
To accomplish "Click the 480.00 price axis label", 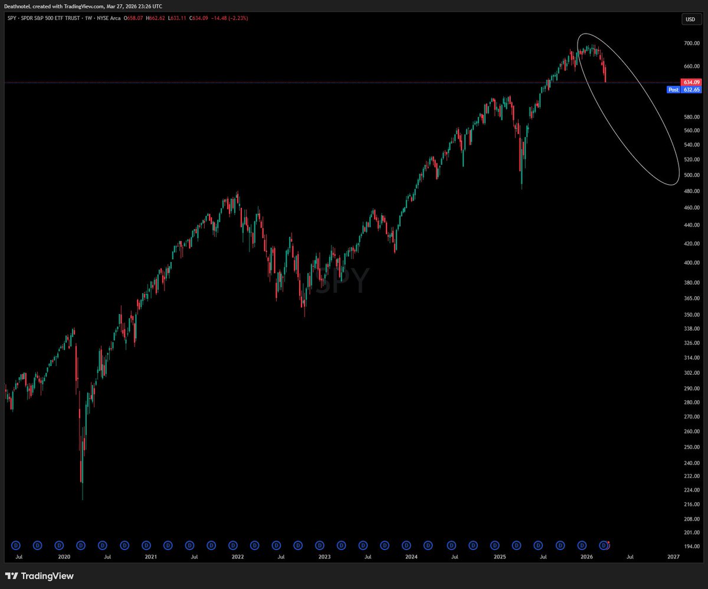I will tap(691, 191).
